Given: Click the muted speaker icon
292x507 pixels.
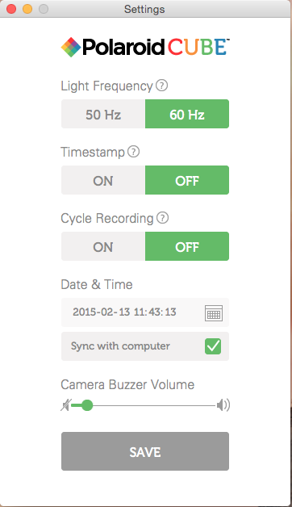Looking at the screenshot, I should pyautogui.click(x=66, y=404).
